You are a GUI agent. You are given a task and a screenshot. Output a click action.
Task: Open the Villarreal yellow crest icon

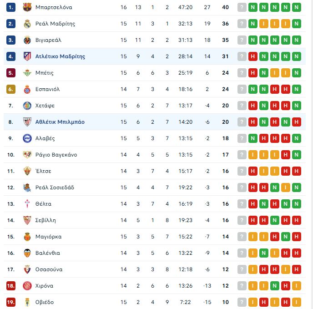(x=27, y=40)
